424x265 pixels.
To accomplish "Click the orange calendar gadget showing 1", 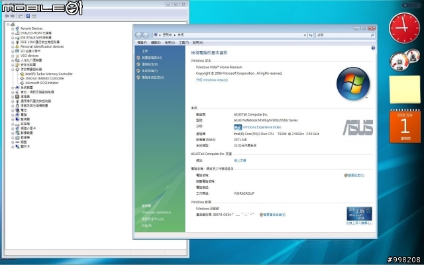I will 405,127.
